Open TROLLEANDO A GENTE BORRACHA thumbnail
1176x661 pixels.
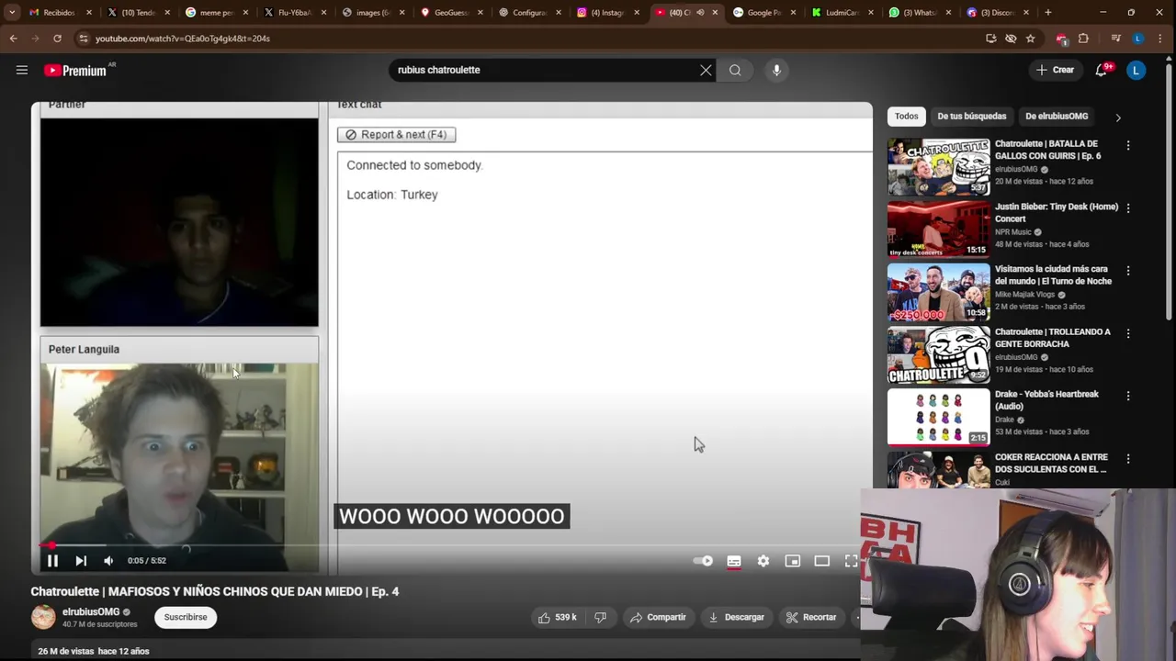pos(939,354)
